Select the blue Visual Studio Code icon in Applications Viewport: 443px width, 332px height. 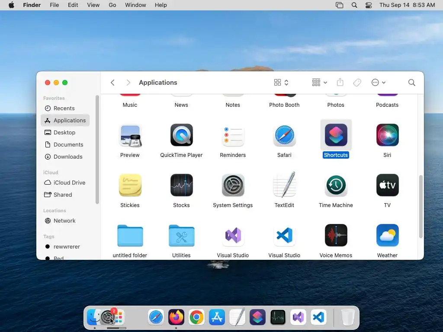(x=284, y=236)
